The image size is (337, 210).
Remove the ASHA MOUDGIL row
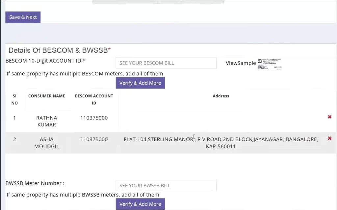(x=329, y=138)
